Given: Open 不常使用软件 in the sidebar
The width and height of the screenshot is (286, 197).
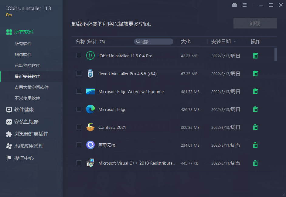Looking at the screenshot, I should point(27,98).
